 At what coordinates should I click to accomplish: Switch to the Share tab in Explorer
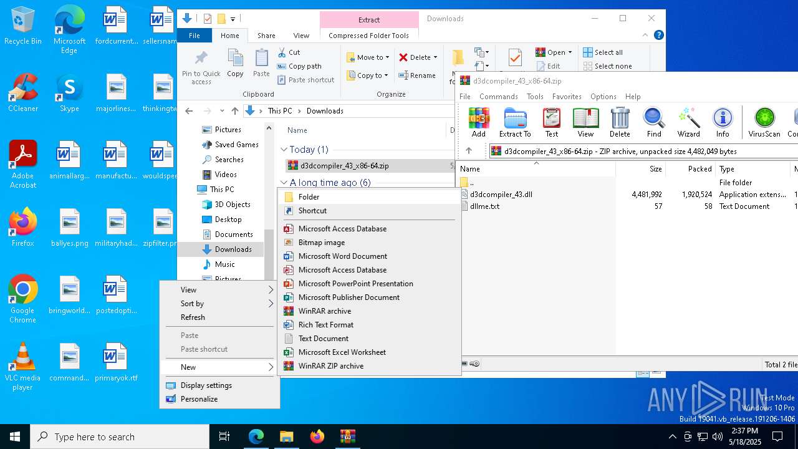point(266,36)
